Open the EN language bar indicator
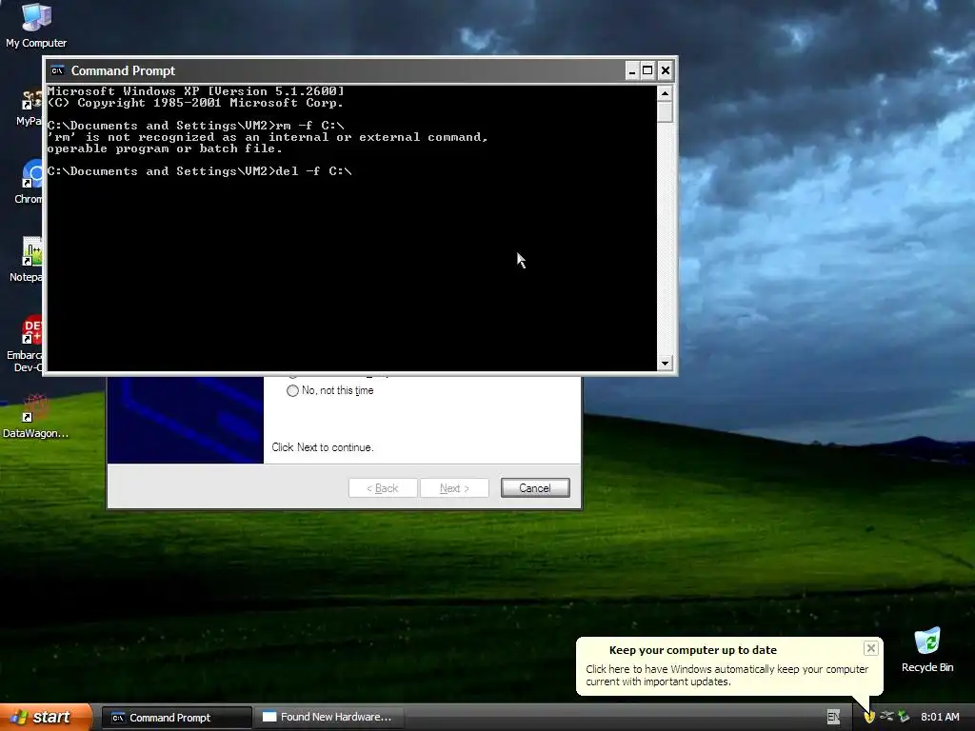 (833, 717)
